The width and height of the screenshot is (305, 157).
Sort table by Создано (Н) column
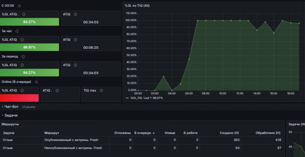pyautogui.click(x=229, y=133)
